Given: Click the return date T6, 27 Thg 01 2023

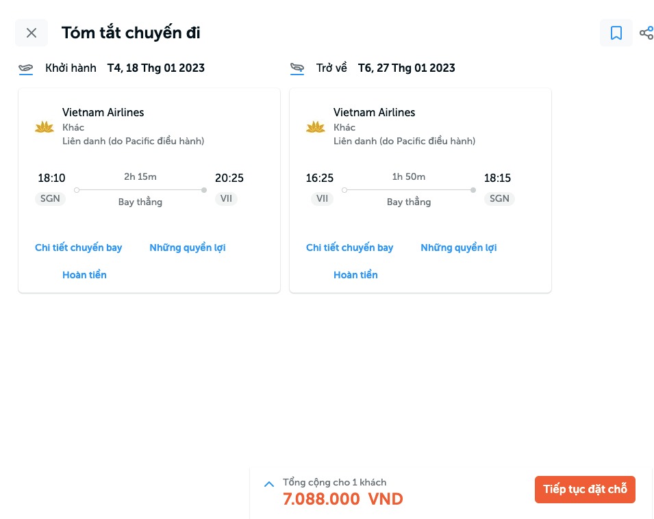Looking at the screenshot, I should pos(407,68).
